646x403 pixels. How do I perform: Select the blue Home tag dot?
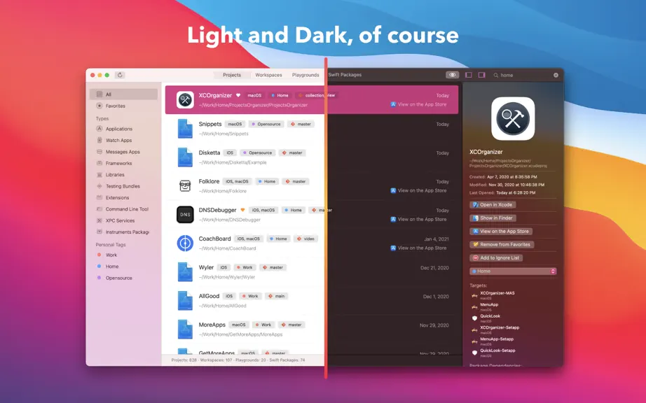click(99, 266)
